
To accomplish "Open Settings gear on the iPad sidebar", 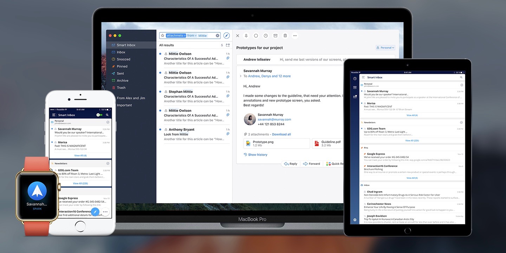I will 355,219.
